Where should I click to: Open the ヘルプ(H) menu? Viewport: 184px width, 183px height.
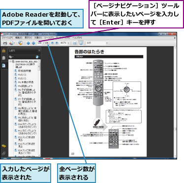click(x=77, y=38)
